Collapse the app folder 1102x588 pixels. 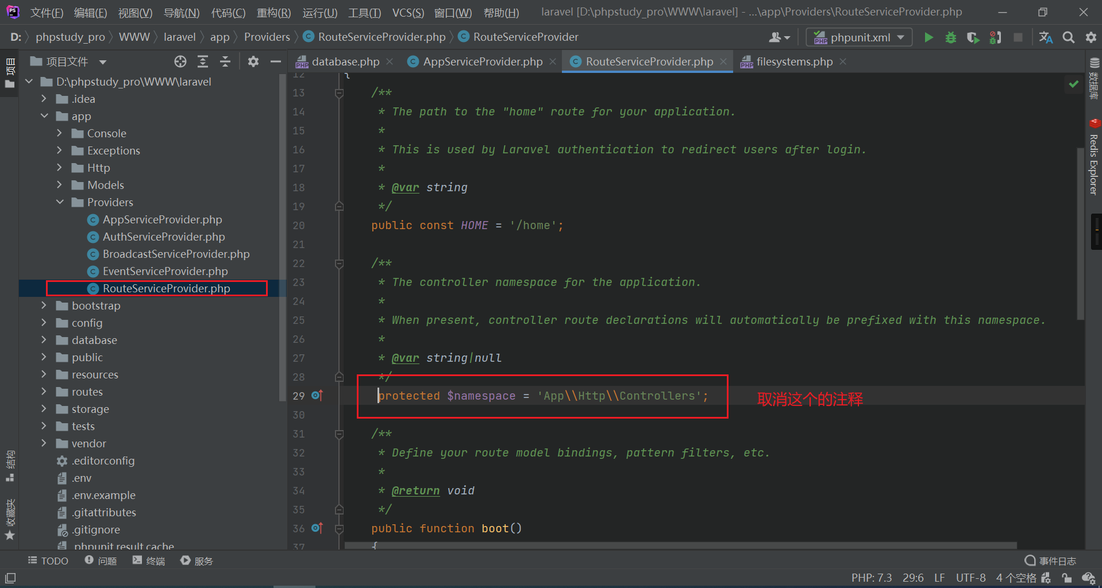tap(44, 116)
